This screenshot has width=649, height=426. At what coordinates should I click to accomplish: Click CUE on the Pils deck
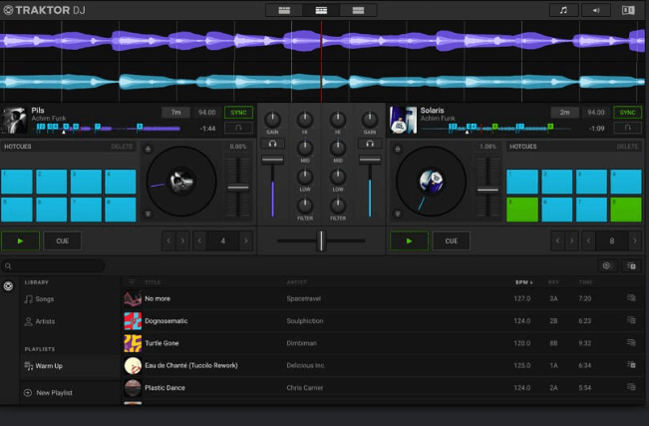pos(63,240)
